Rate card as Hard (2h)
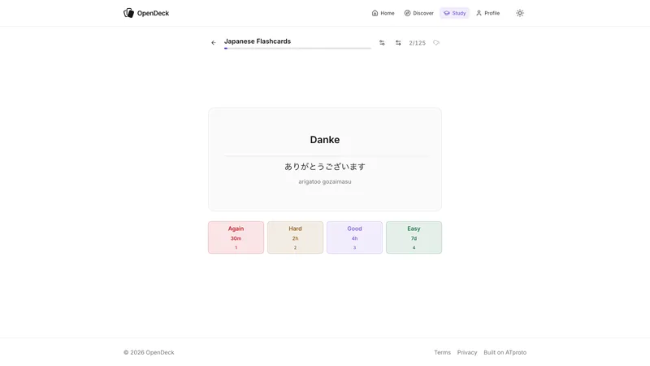This screenshot has width=650, height=366. coord(295,237)
